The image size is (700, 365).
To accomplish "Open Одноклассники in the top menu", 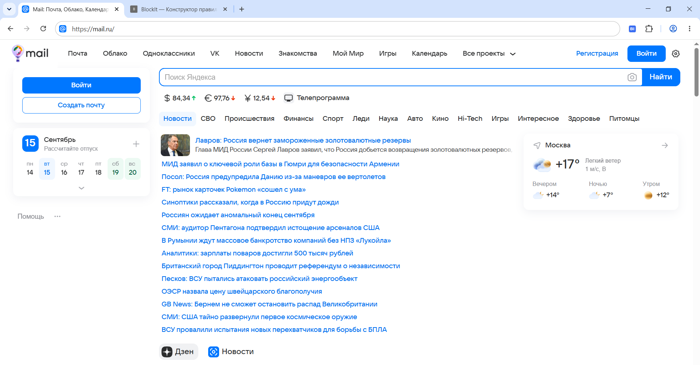I will click(169, 53).
